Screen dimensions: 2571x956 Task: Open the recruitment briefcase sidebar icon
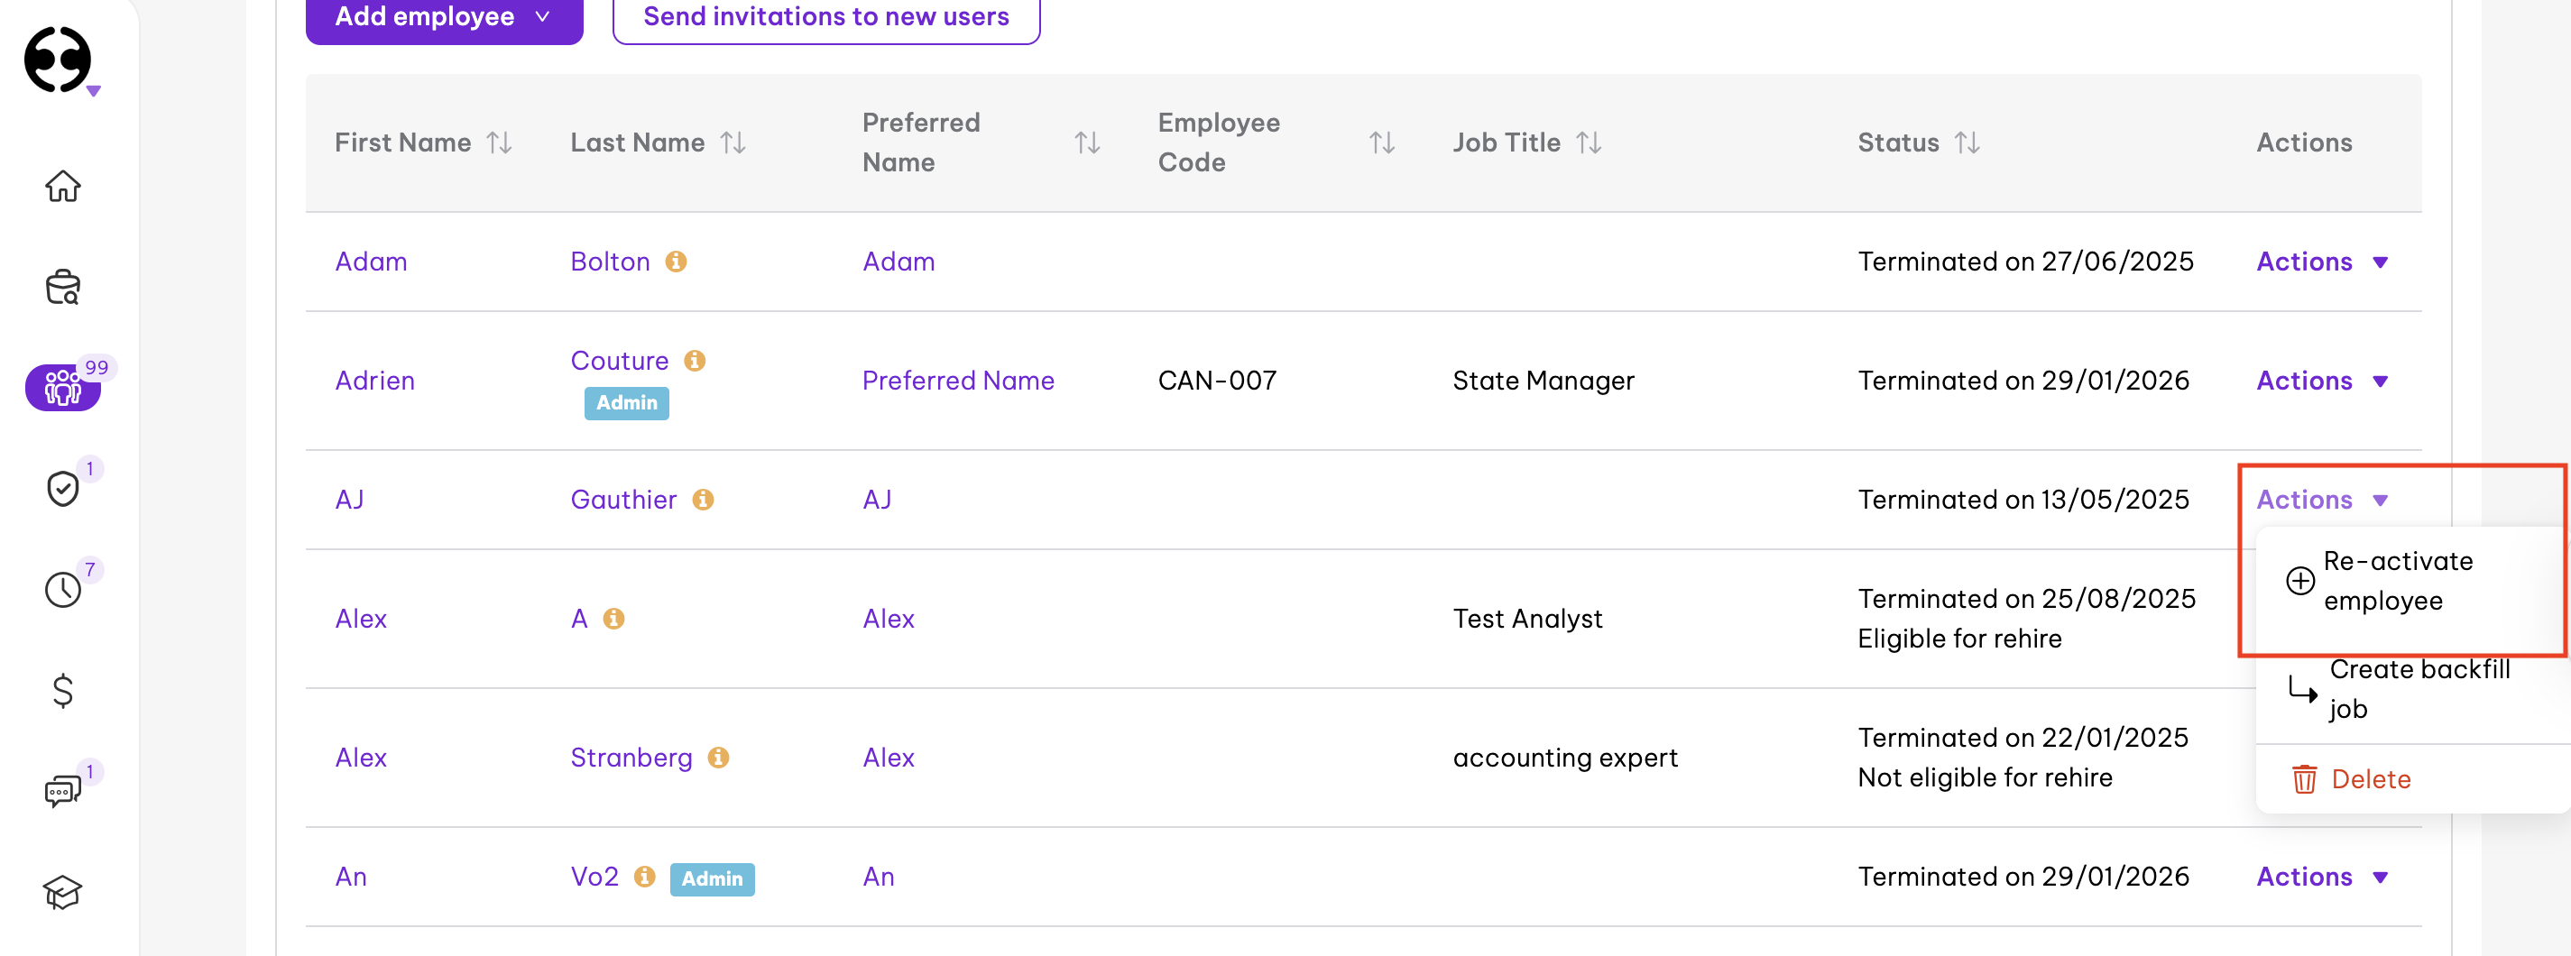pyautogui.click(x=62, y=288)
